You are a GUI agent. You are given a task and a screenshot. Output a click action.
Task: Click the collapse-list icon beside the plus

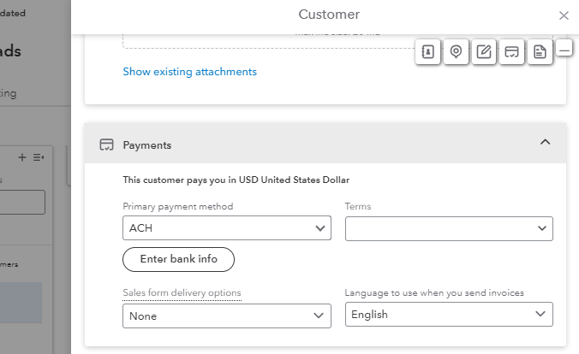(38, 157)
